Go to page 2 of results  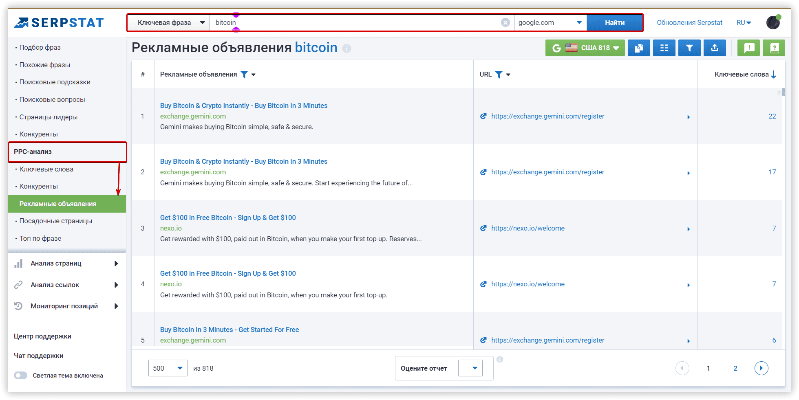735,368
